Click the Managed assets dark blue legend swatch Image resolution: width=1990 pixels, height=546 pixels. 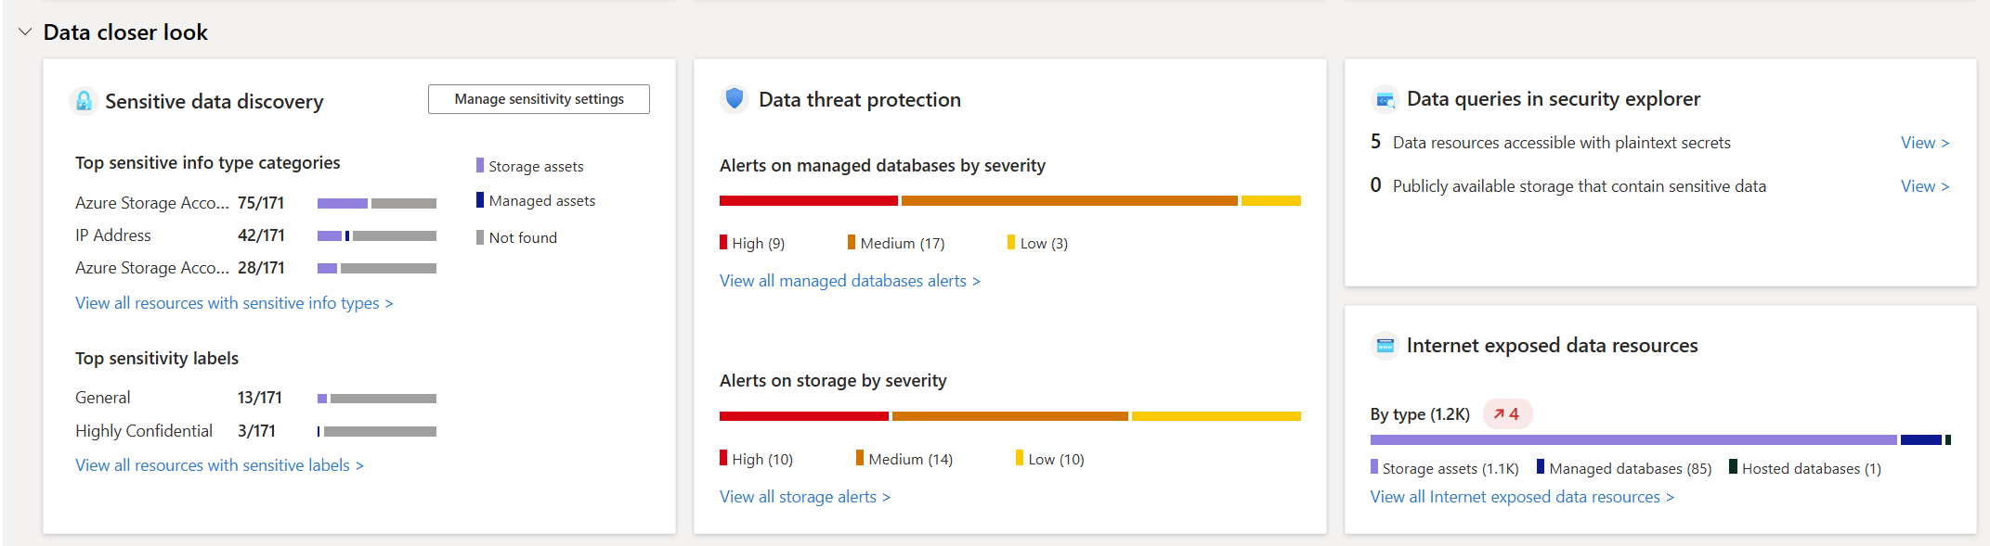(x=480, y=200)
